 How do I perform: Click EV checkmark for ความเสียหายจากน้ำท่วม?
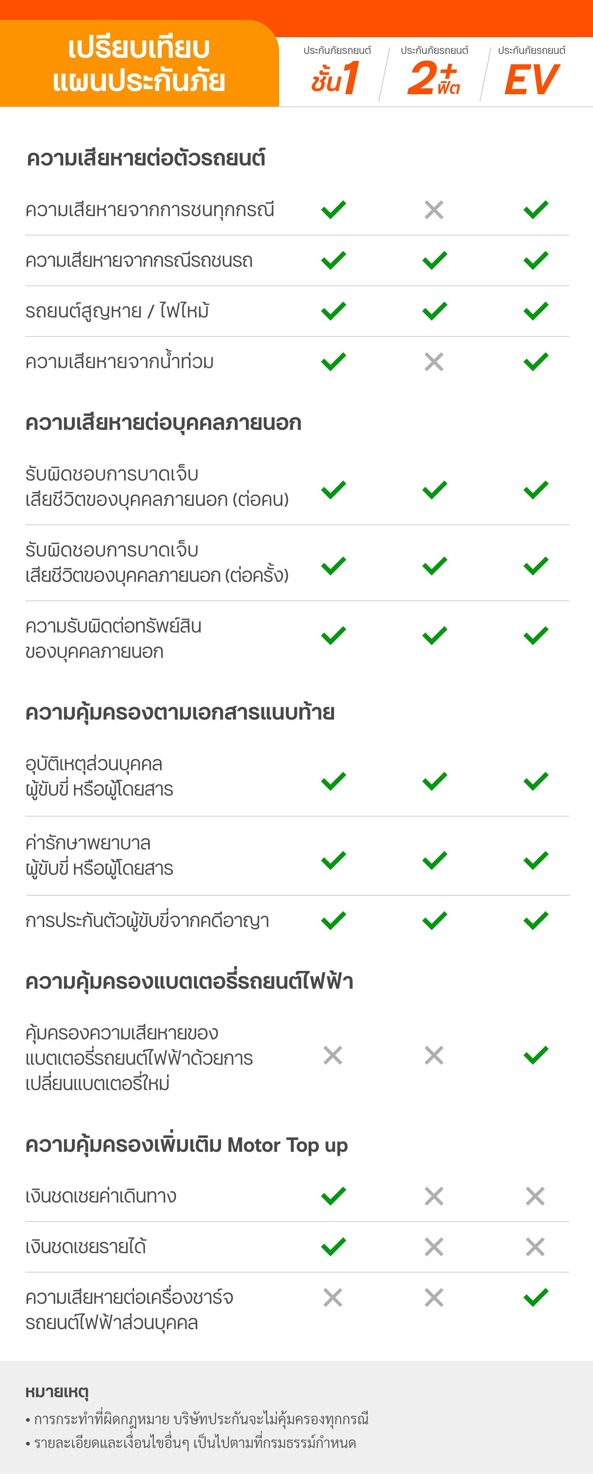tap(536, 362)
